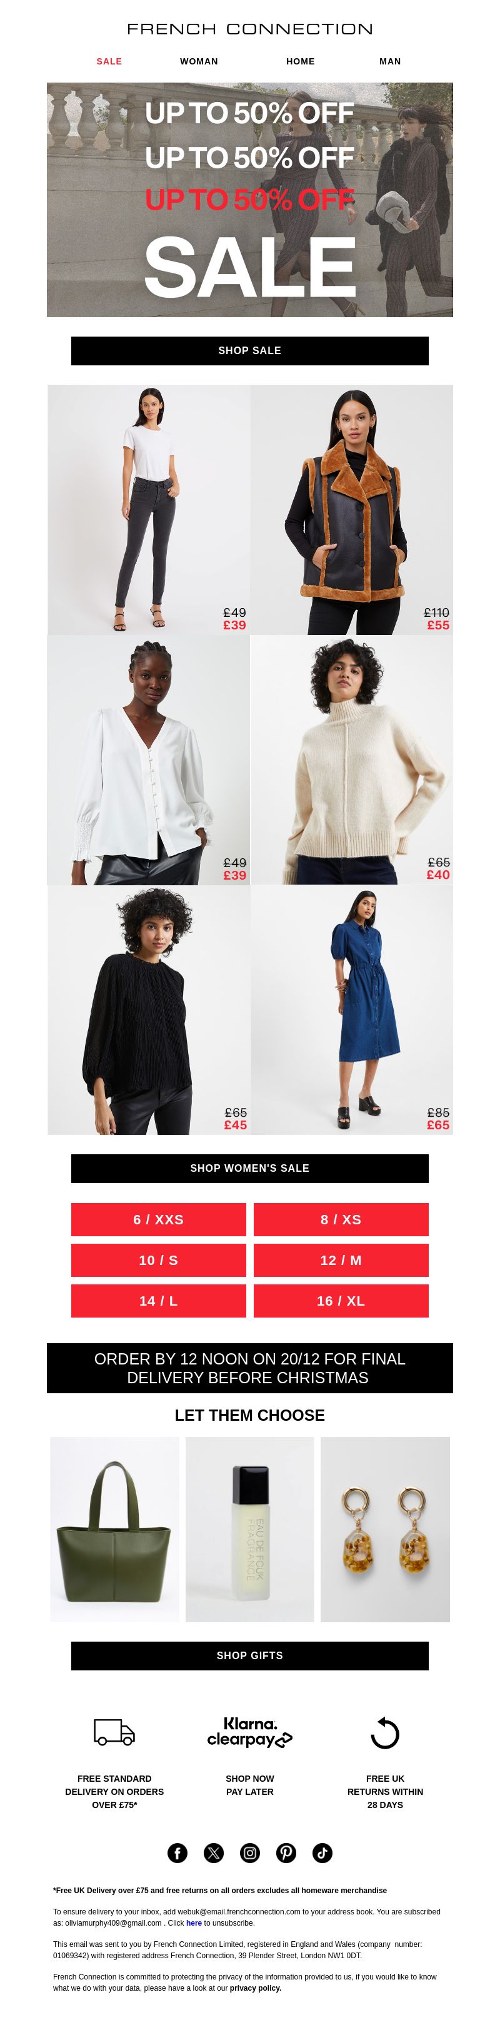Screen dimensions: 500x2022
Task: Click the 'here' unsubscribe link
Action: pos(194,1923)
